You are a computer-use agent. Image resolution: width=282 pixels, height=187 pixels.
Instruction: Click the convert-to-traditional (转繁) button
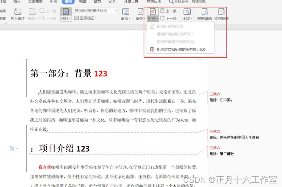[x=3, y=18]
